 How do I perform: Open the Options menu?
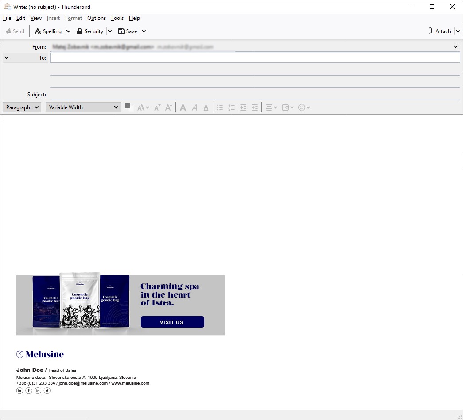point(96,18)
